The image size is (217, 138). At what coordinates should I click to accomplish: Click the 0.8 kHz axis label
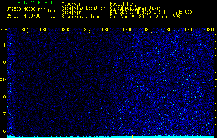[x=3, y=97]
